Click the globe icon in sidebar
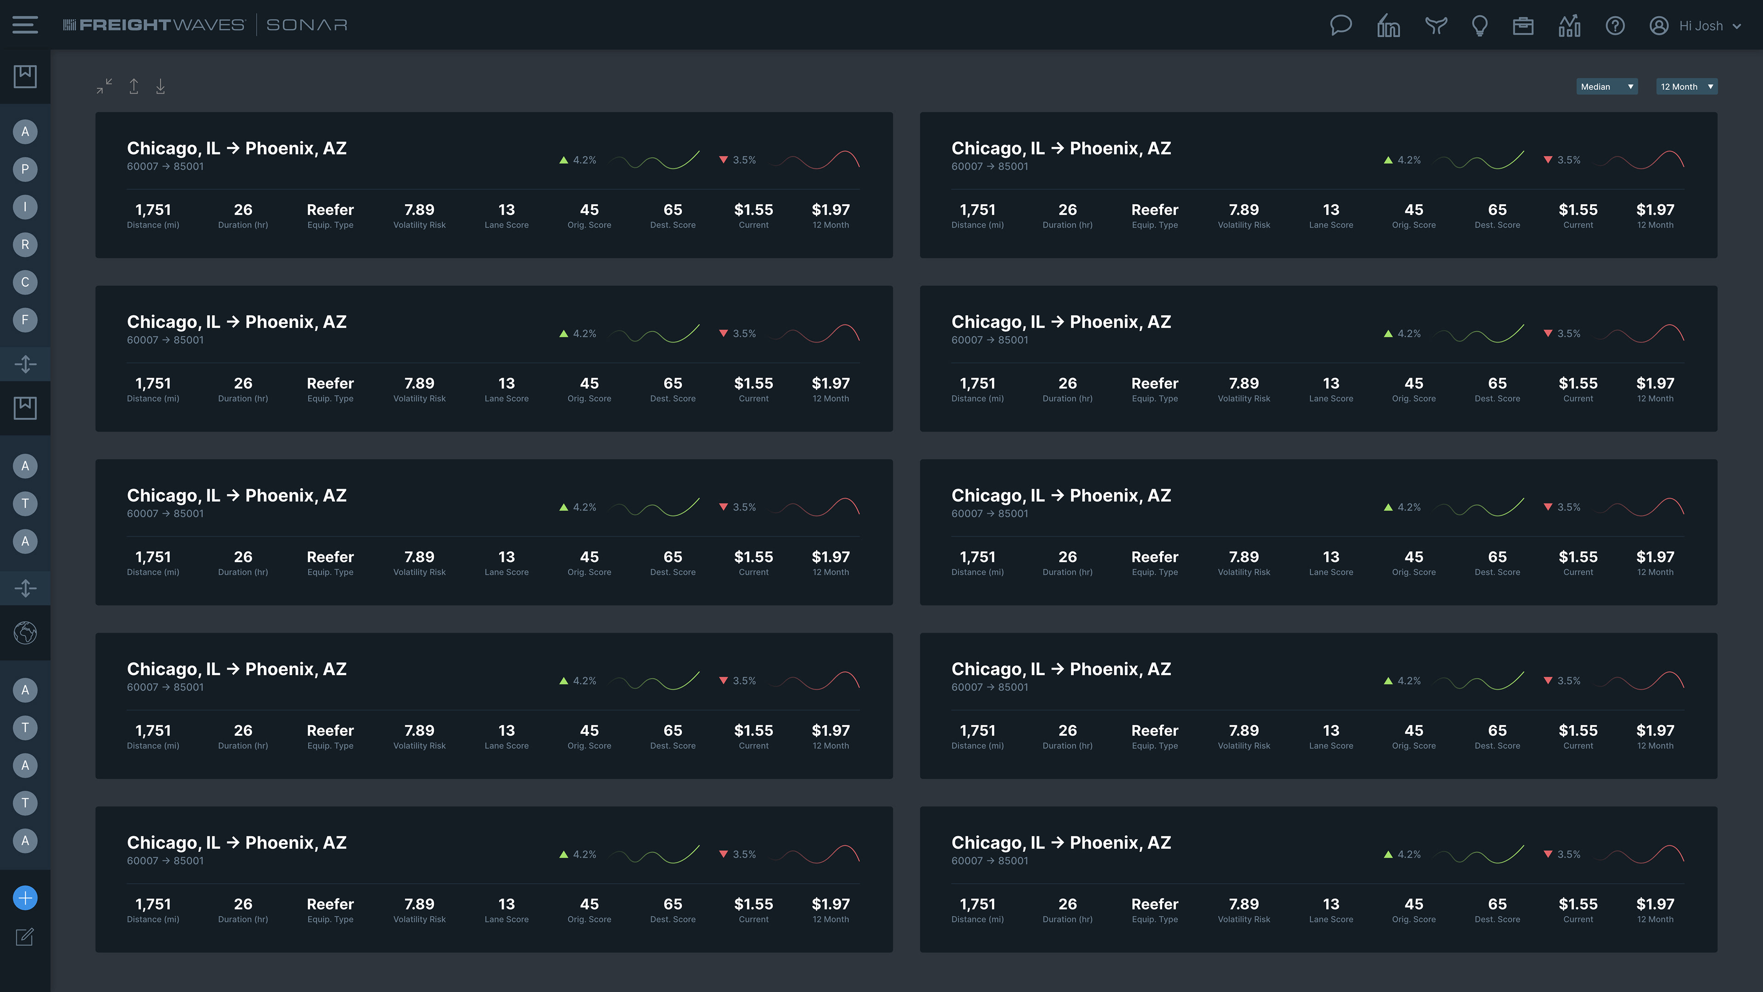Screen dimensions: 1763x992 [25, 632]
